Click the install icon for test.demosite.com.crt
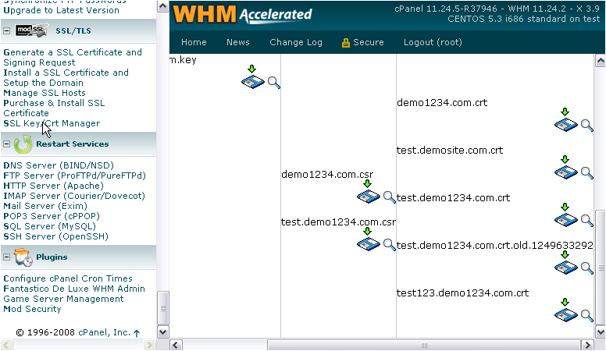This screenshot has height=351, width=606. [565, 171]
